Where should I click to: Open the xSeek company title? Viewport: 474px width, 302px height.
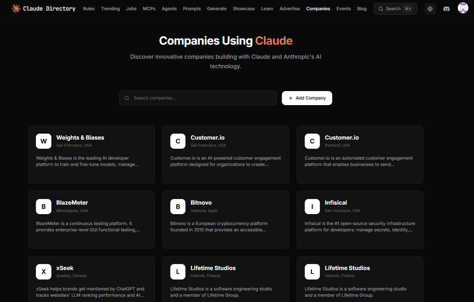coord(65,268)
